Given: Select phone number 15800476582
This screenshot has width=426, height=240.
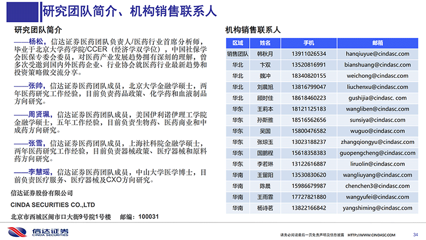Looking at the screenshot, I should pyautogui.click(x=309, y=131).
